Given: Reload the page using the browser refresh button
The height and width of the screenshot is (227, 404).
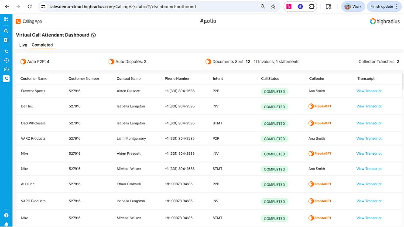Looking at the screenshot, I should pyautogui.click(x=29, y=7).
